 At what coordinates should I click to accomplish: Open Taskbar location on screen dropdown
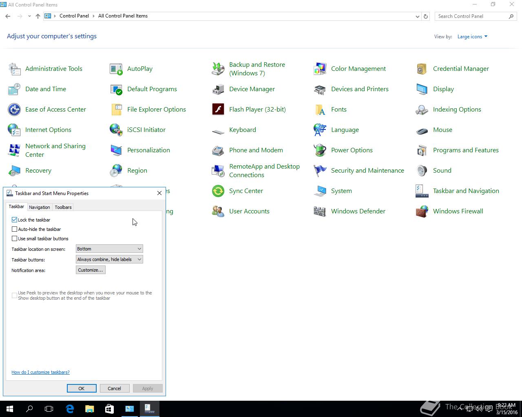(x=109, y=249)
